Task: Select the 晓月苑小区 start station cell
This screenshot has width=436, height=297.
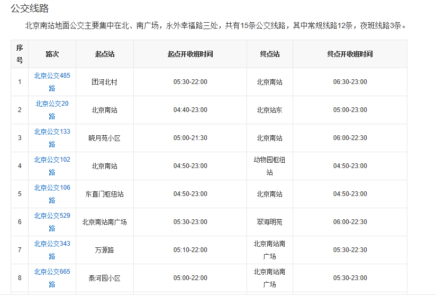Action: 105,138
